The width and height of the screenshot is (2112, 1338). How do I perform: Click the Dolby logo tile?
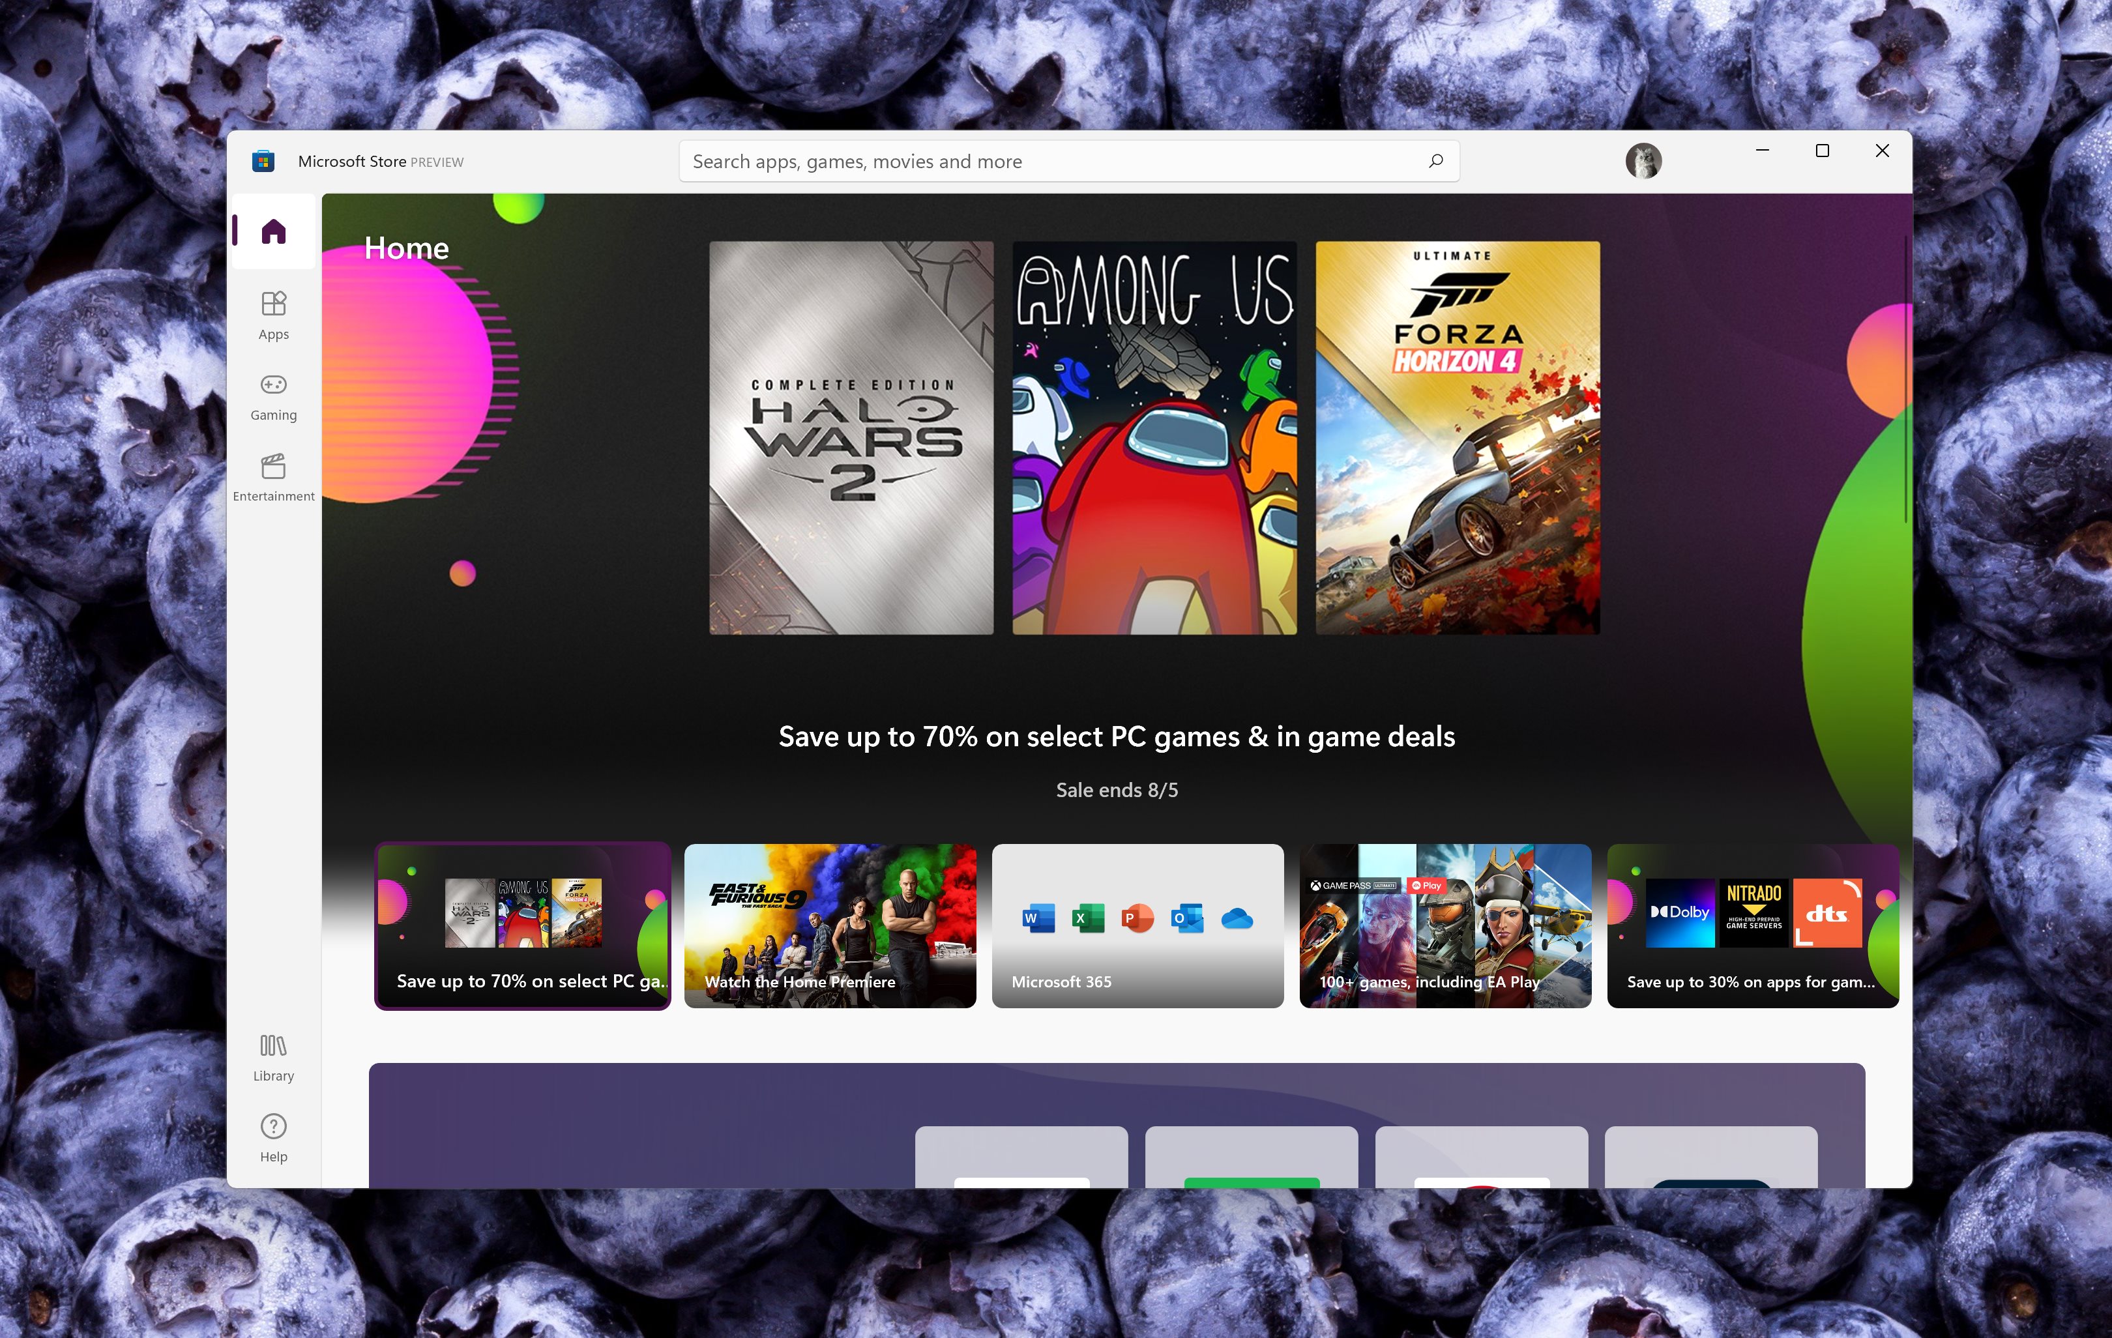(x=1680, y=913)
